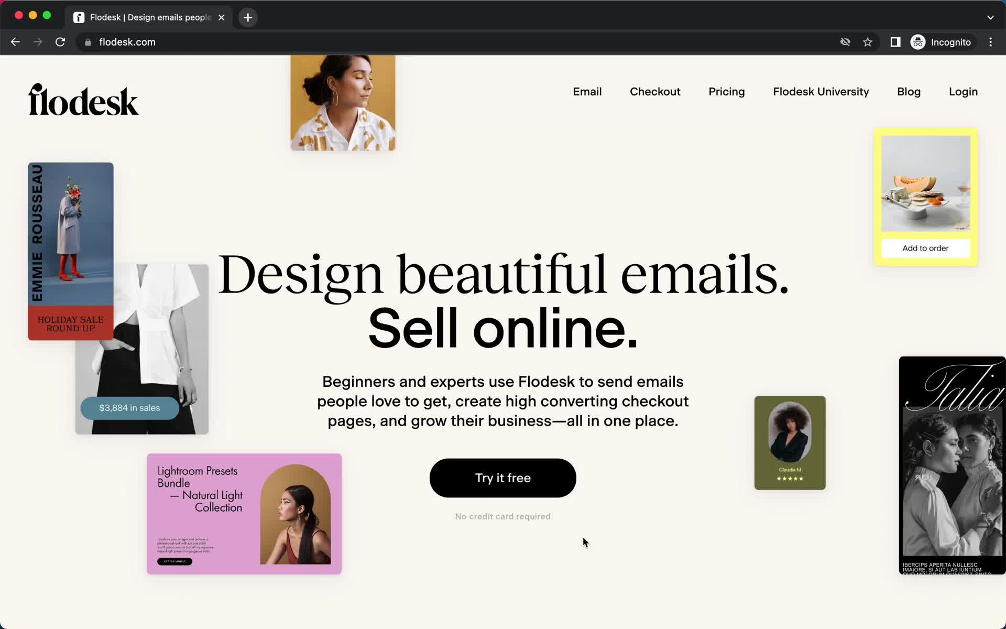Open the Email navigation menu item
Viewport: 1006px width, 629px height.
point(587,91)
